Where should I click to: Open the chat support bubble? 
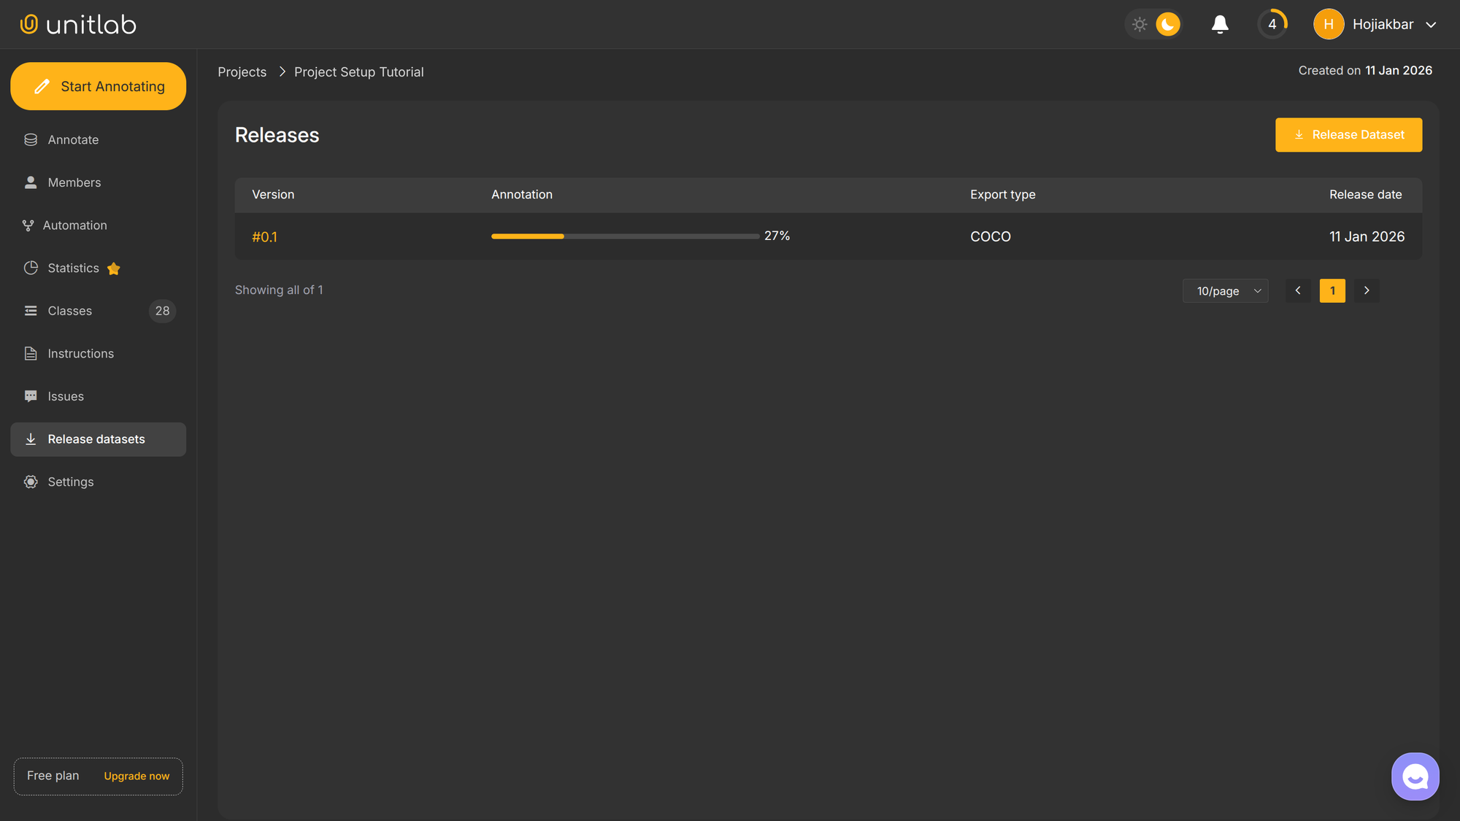click(1415, 776)
